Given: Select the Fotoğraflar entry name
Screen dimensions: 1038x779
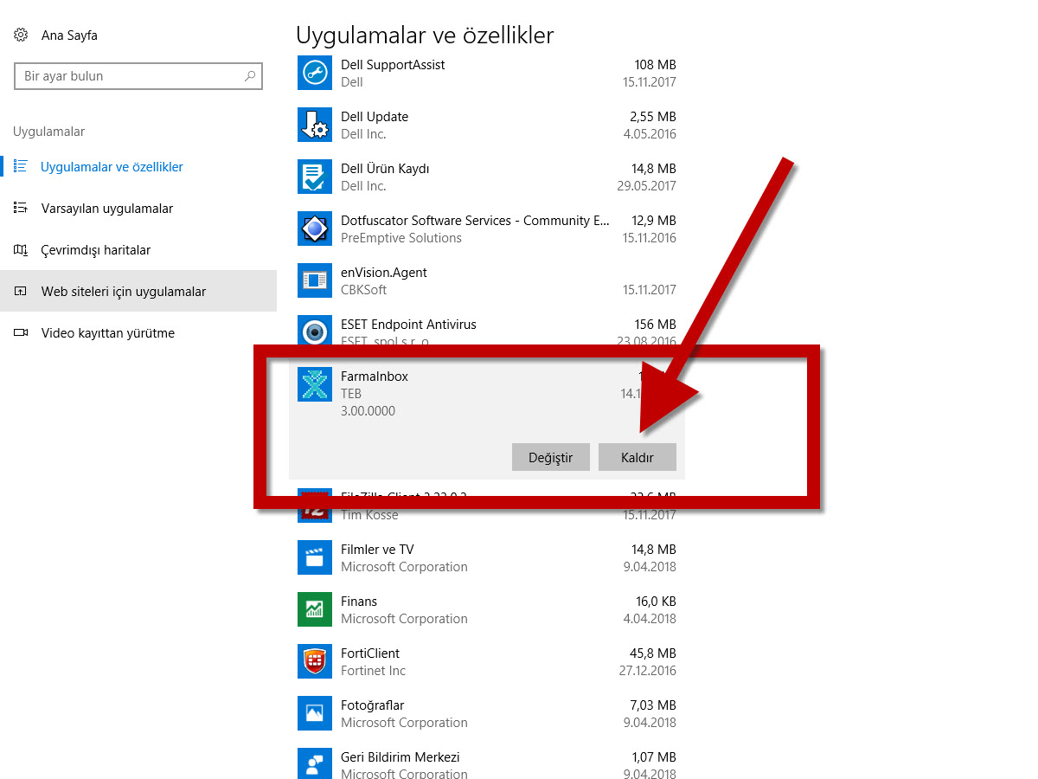Looking at the screenshot, I should pos(373,705).
